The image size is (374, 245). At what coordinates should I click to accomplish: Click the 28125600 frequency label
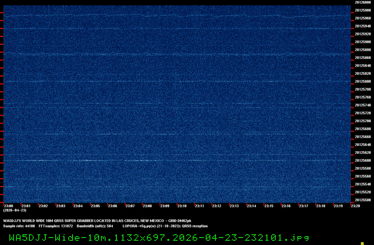[x=363, y=161]
